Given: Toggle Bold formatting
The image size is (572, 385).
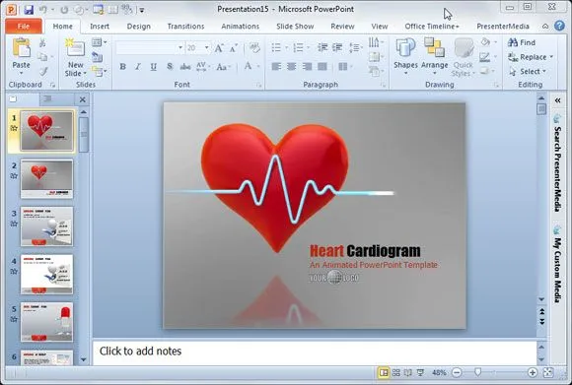Looking at the screenshot, I should pyautogui.click(x=123, y=67).
